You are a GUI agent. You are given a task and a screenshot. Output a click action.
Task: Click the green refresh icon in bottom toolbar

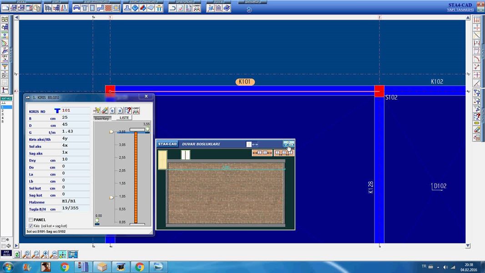17,254
